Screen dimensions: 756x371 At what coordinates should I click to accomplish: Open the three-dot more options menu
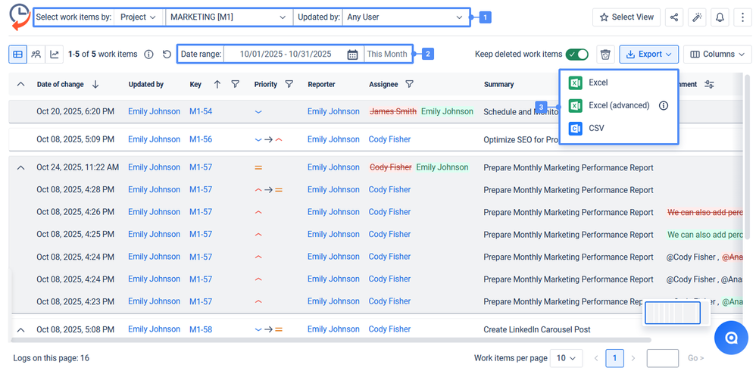741,17
